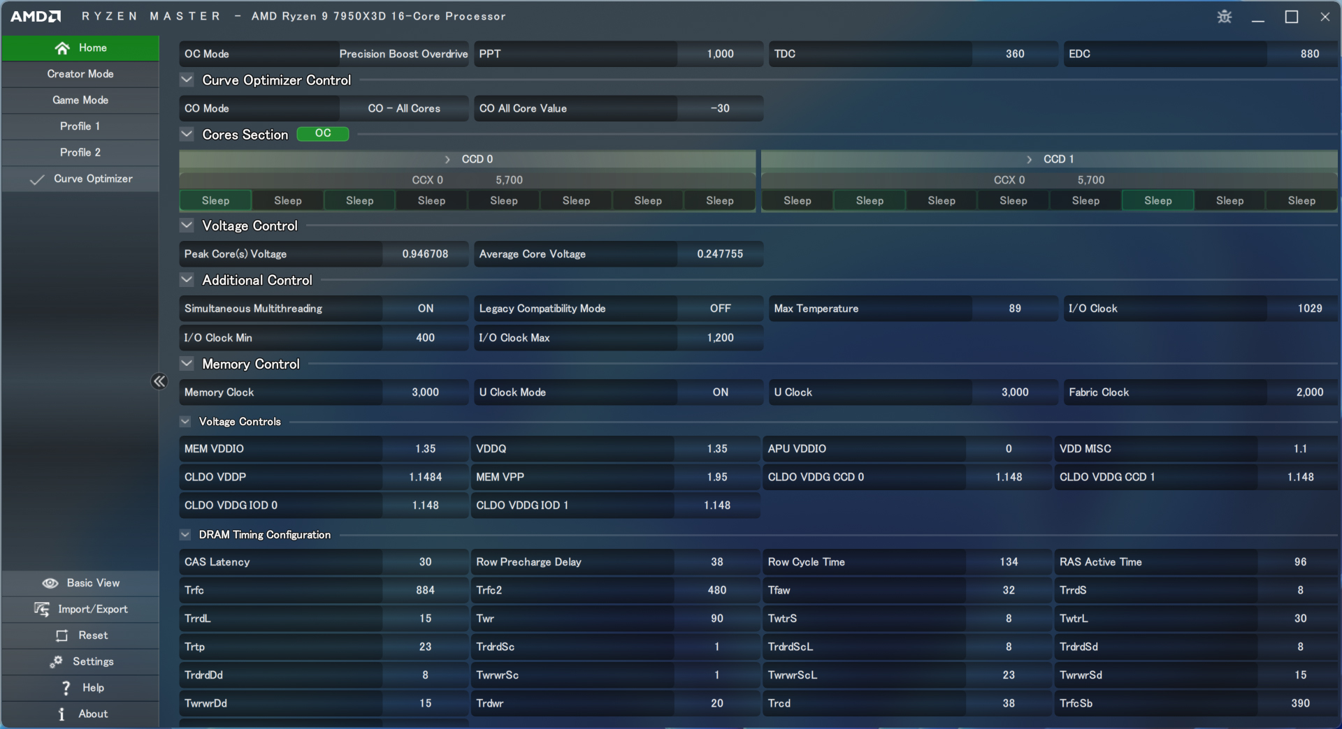Screen dimensions: 1342x729
Task: Open Import/Export via its icon
Action: pyautogui.click(x=42, y=610)
